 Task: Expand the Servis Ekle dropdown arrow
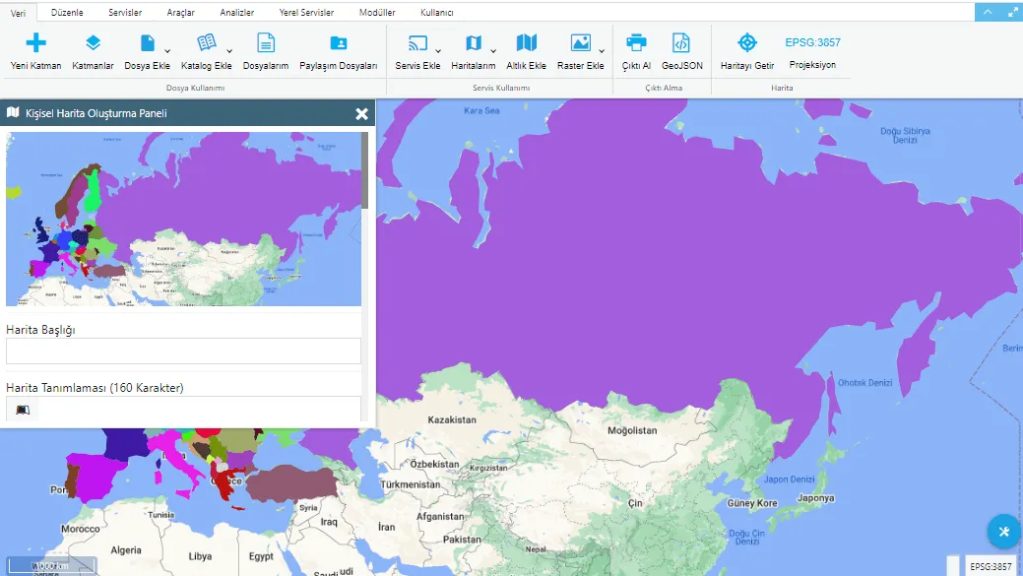(438, 51)
